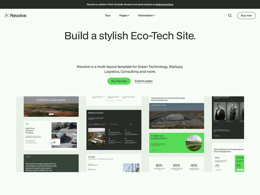
Task: Click the 85% statistic circle
Action: (159, 165)
